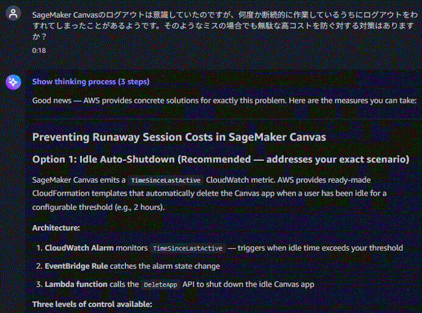Click the purple assistant sparkle icon
Screen dimensions: 422x313
point(13,82)
